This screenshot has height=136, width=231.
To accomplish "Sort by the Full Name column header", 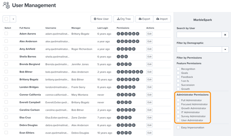I will (25, 28).
